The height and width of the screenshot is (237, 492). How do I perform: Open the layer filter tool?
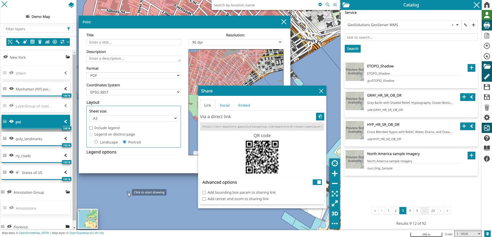click(x=25, y=42)
